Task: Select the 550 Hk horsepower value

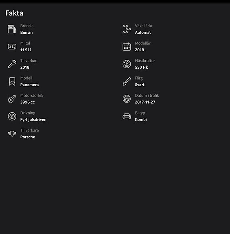Action: coord(142,67)
